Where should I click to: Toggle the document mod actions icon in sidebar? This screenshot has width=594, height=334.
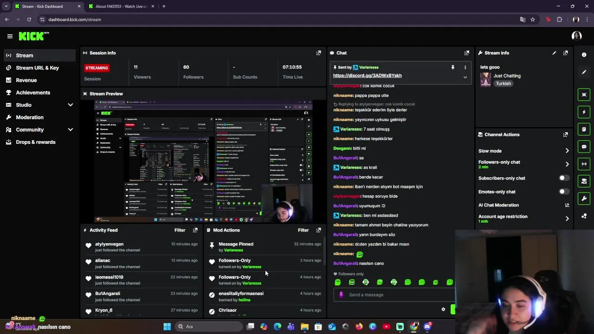(584, 129)
